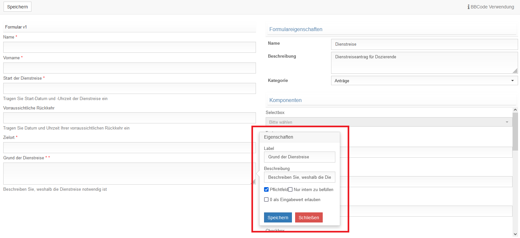The height and width of the screenshot is (238, 520).
Task: Click the Start der Dienstreise input
Action: [x=130, y=88]
